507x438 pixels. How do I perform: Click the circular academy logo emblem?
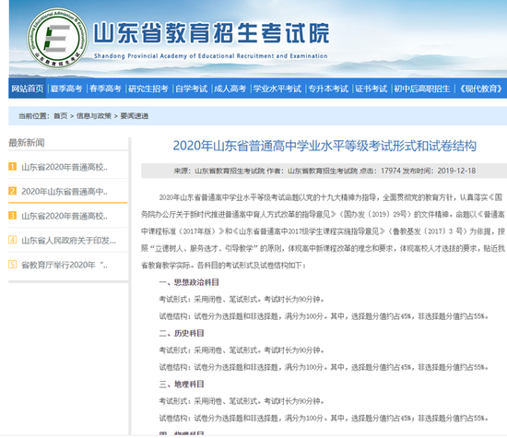pos(57,38)
